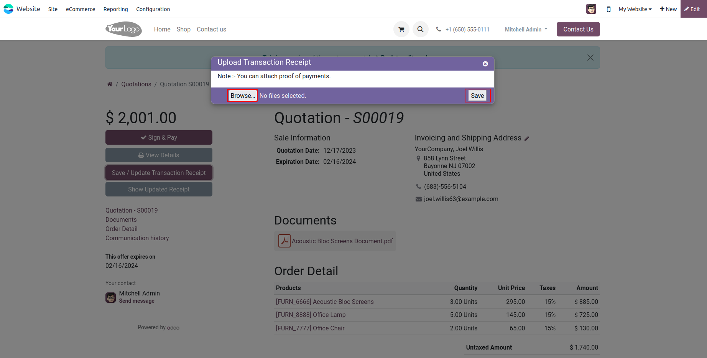Click the Mitchell Admin avatar in the top bar

591,9
